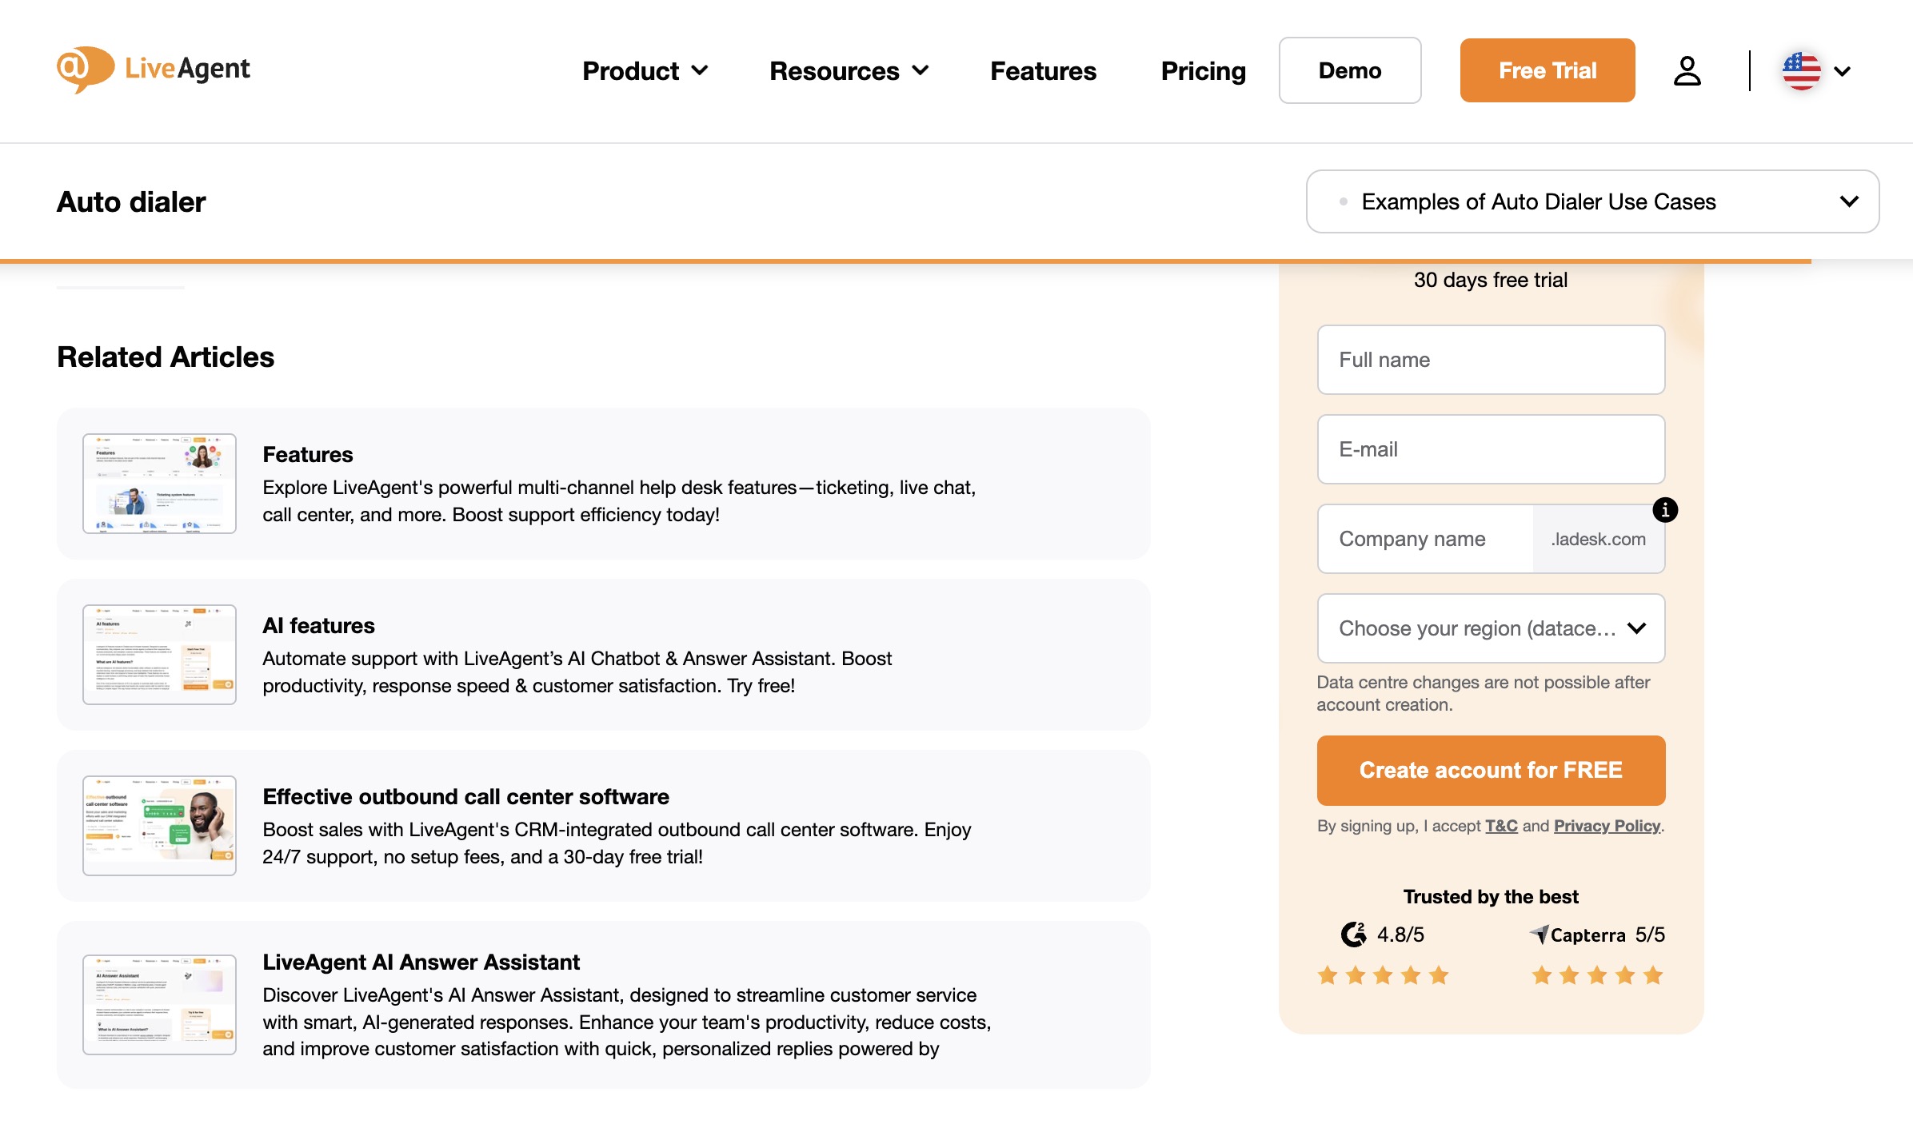The height and width of the screenshot is (1124, 1913).
Task: Click the Free Trial button
Action: (x=1547, y=70)
